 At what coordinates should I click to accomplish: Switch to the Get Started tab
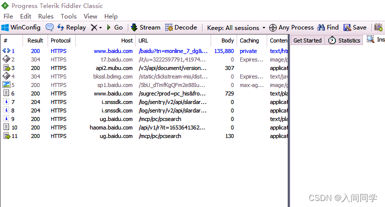307,40
